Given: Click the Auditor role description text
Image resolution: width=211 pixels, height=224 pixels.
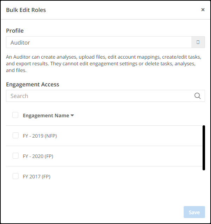Looking at the screenshot, I should pyautogui.click(x=104, y=64).
